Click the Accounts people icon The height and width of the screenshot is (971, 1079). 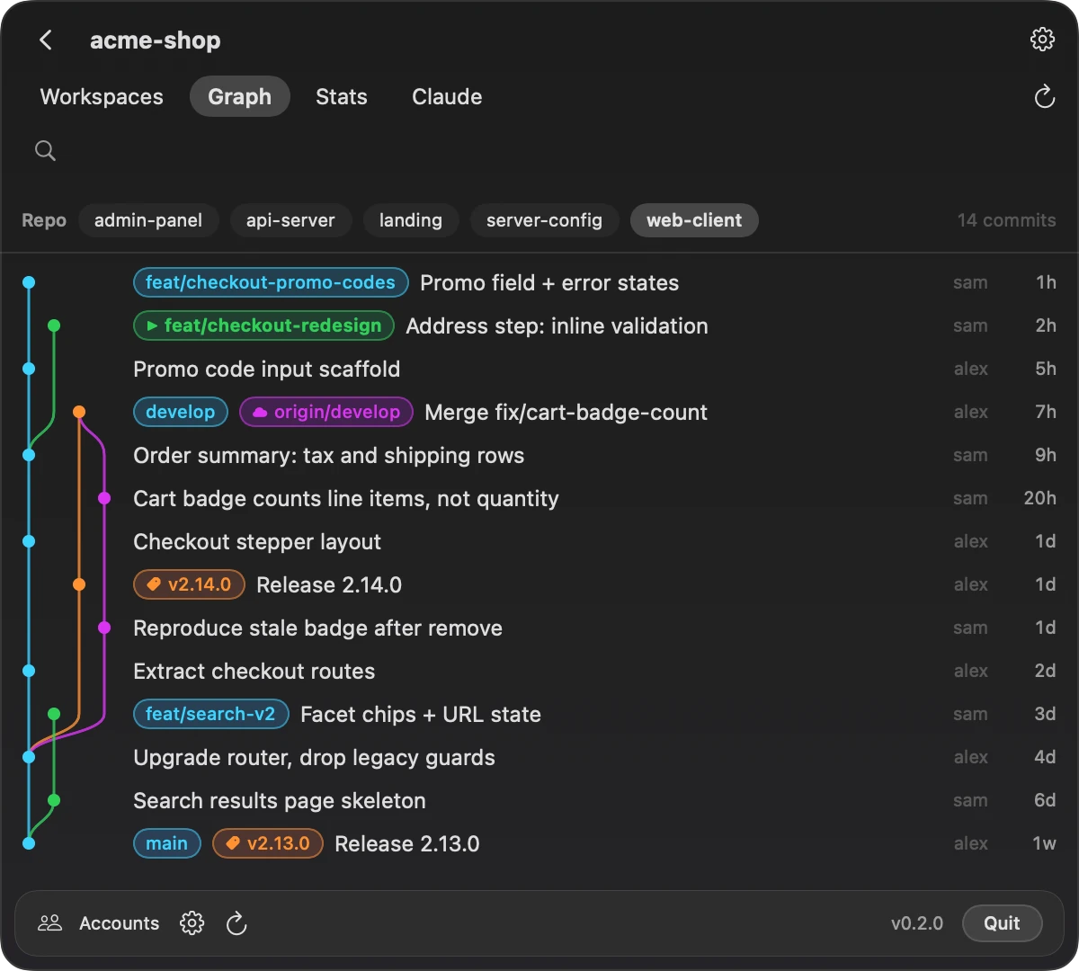coord(50,922)
